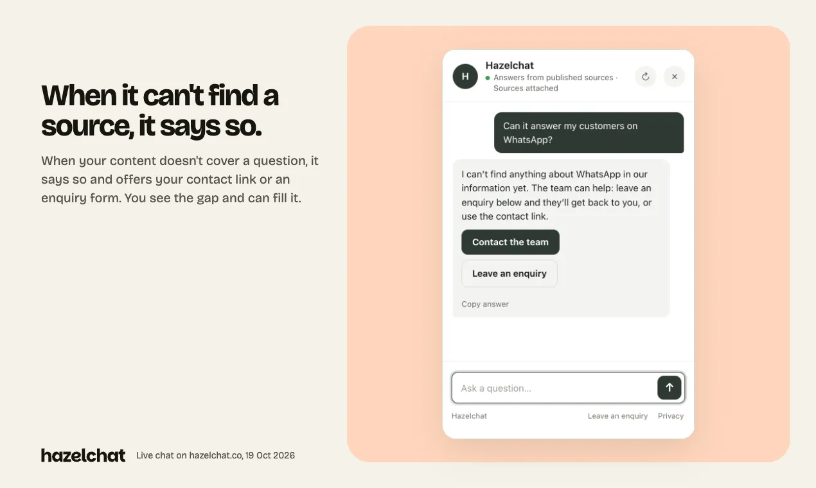
Task: Click the Hazelchat title in widget header
Action: point(510,65)
